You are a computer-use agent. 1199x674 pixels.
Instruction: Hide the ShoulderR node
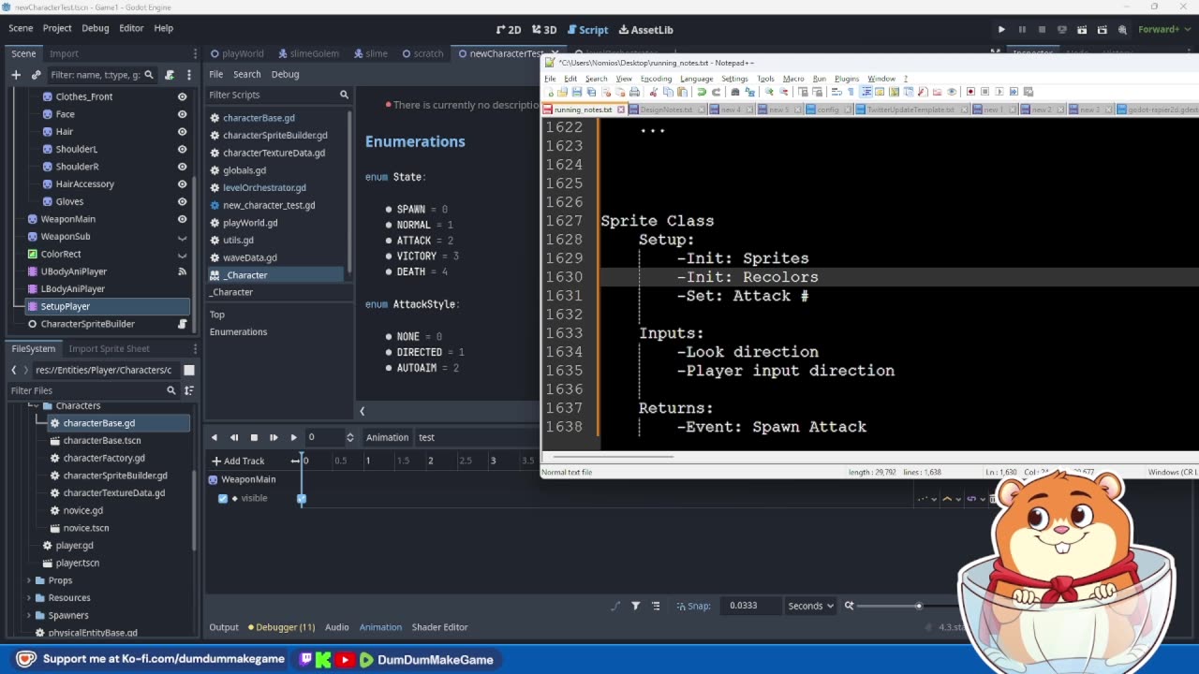click(183, 167)
